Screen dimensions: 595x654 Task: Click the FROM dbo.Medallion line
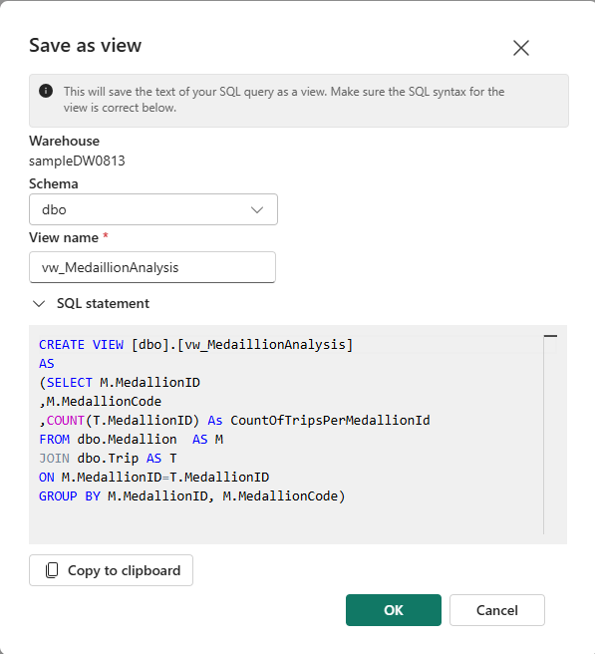(131, 440)
